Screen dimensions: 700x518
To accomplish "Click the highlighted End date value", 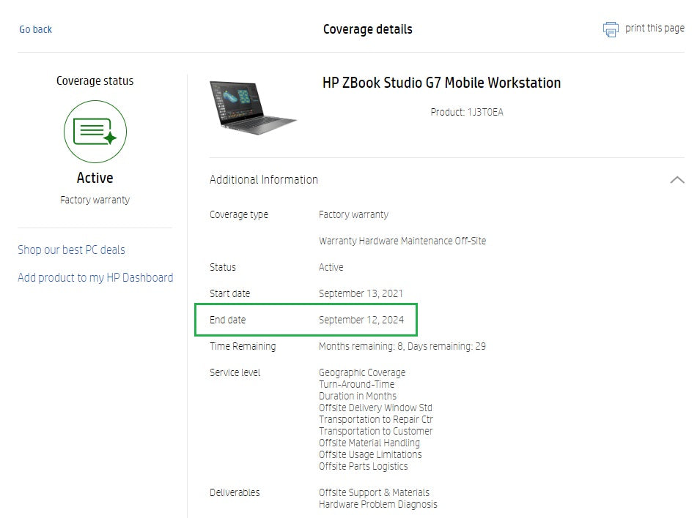I will click(x=363, y=320).
